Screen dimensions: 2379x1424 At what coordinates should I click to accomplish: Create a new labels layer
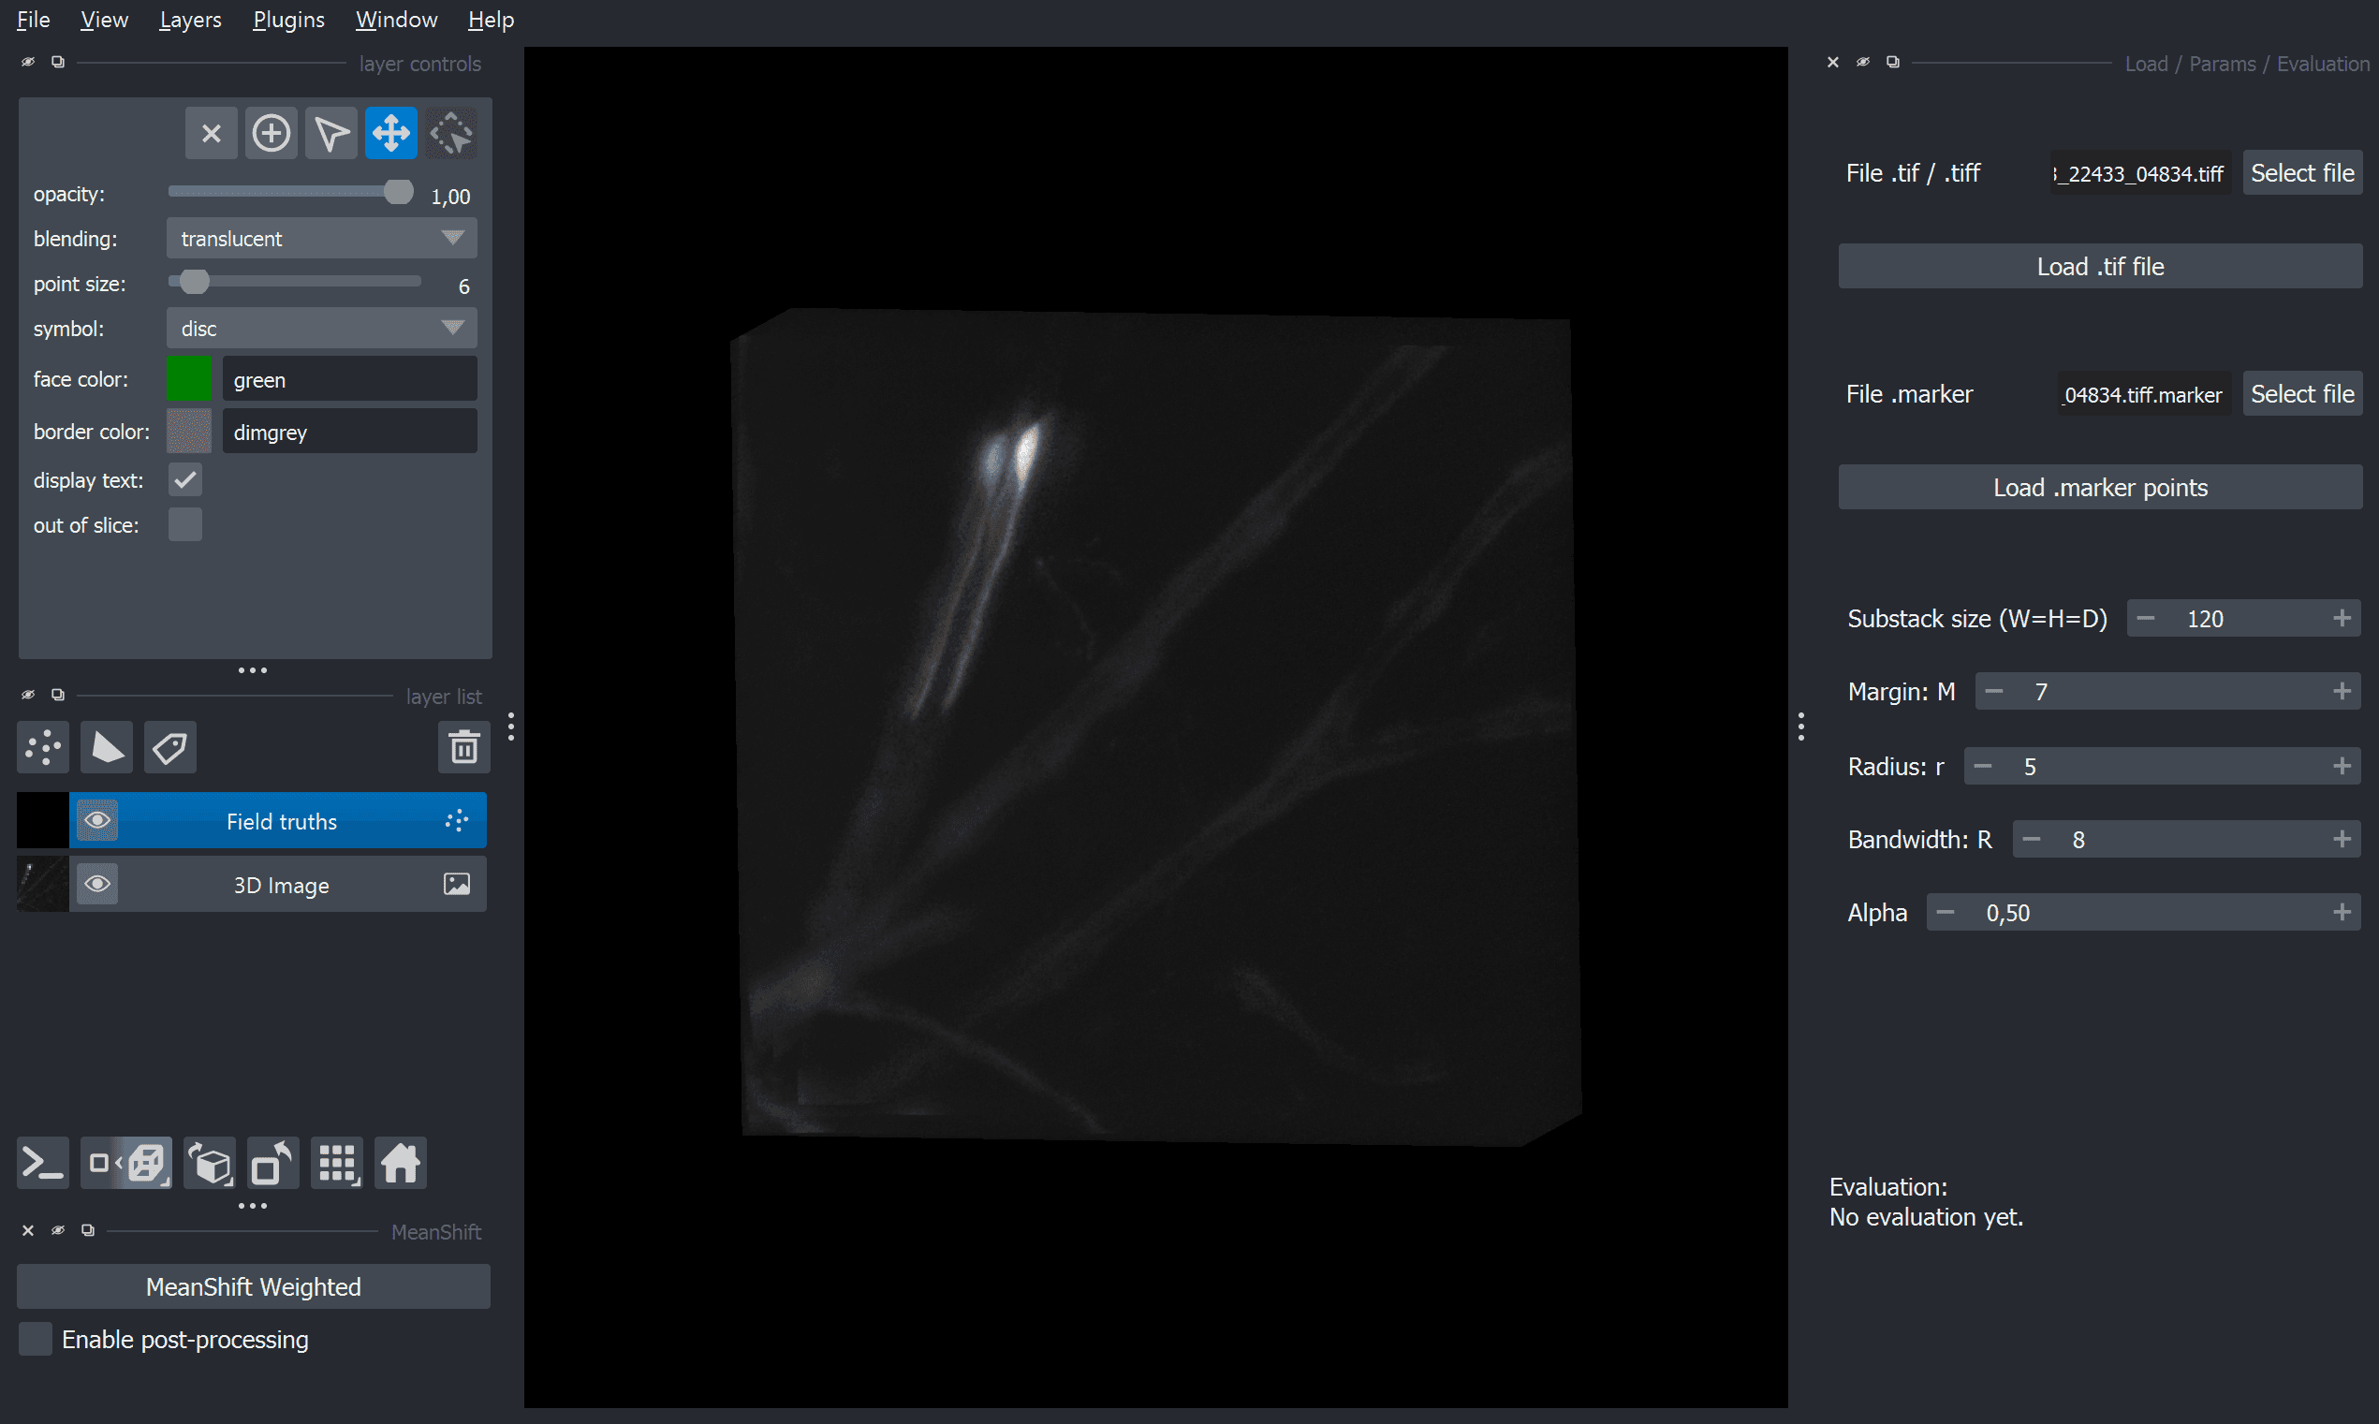[169, 747]
